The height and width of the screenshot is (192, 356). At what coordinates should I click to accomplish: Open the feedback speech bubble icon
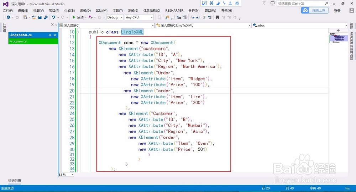pyautogui.click(x=272, y=3)
